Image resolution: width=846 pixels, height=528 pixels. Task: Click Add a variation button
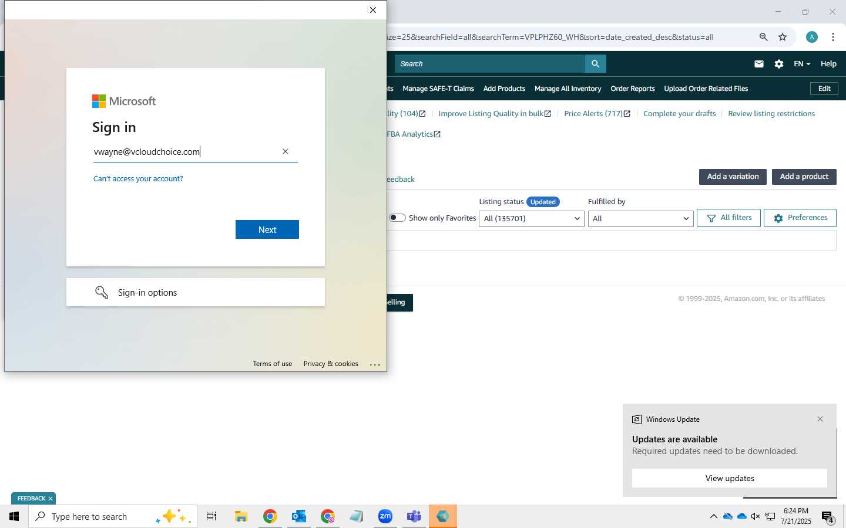click(733, 177)
